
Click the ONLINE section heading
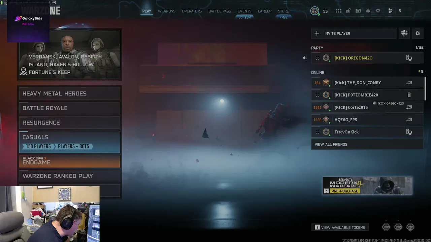coord(318,73)
